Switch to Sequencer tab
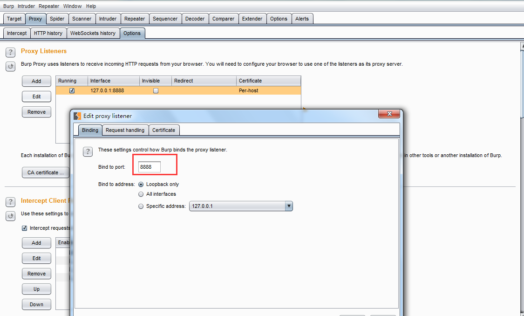Viewport: 524px width, 316px height. [165, 19]
